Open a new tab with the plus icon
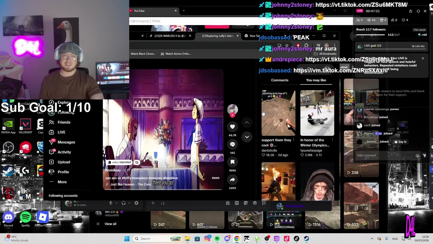433x244 pixels. click(x=184, y=11)
